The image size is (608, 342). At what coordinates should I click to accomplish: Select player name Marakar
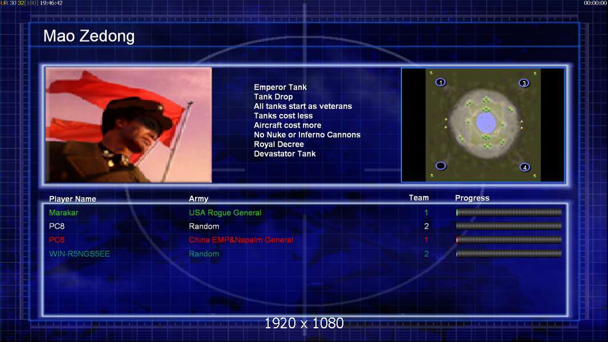click(63, 213)
